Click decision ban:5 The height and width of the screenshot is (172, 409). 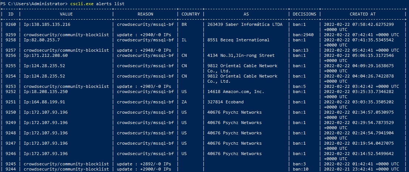click(x=299, y=86)
